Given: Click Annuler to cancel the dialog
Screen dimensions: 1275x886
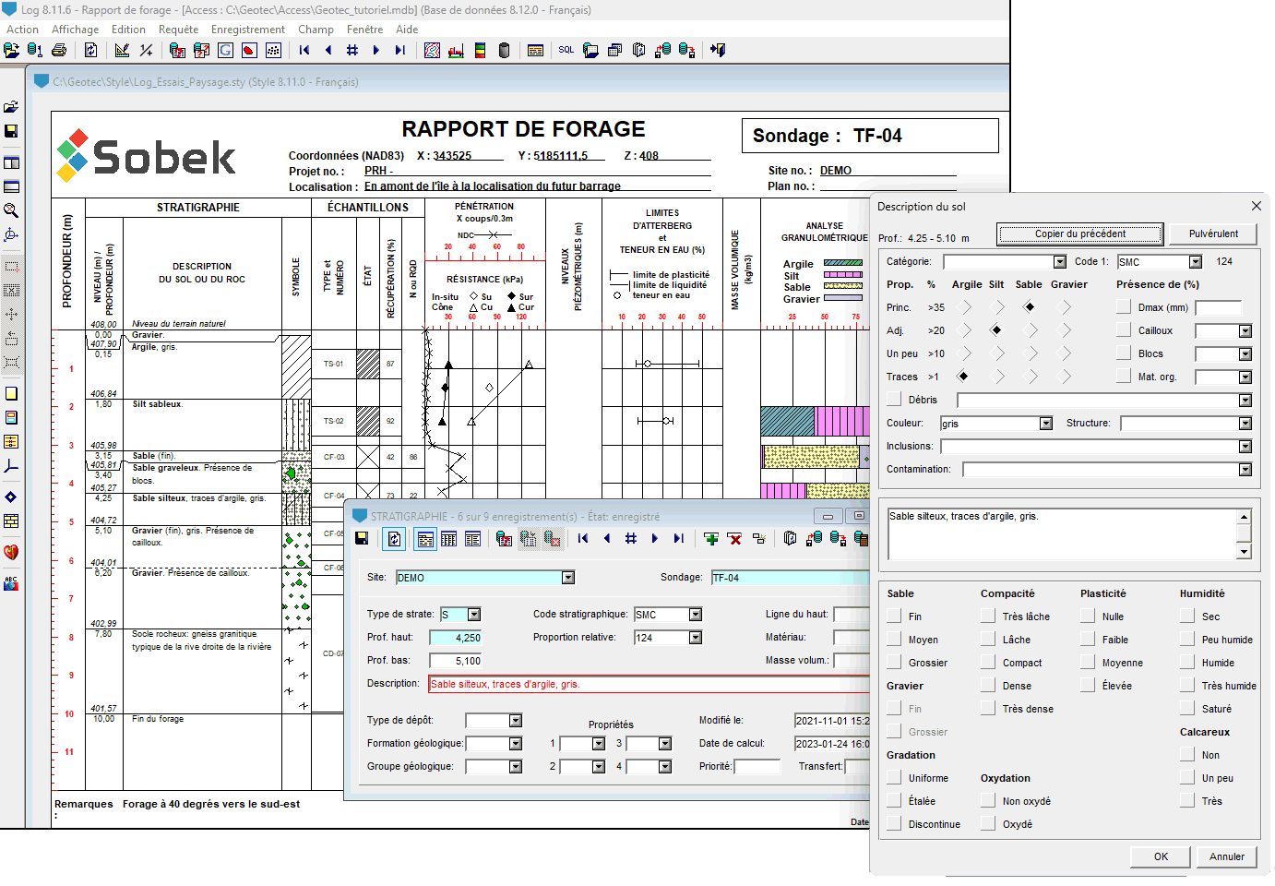Looking at the screenshot, I should point(1227,856).
